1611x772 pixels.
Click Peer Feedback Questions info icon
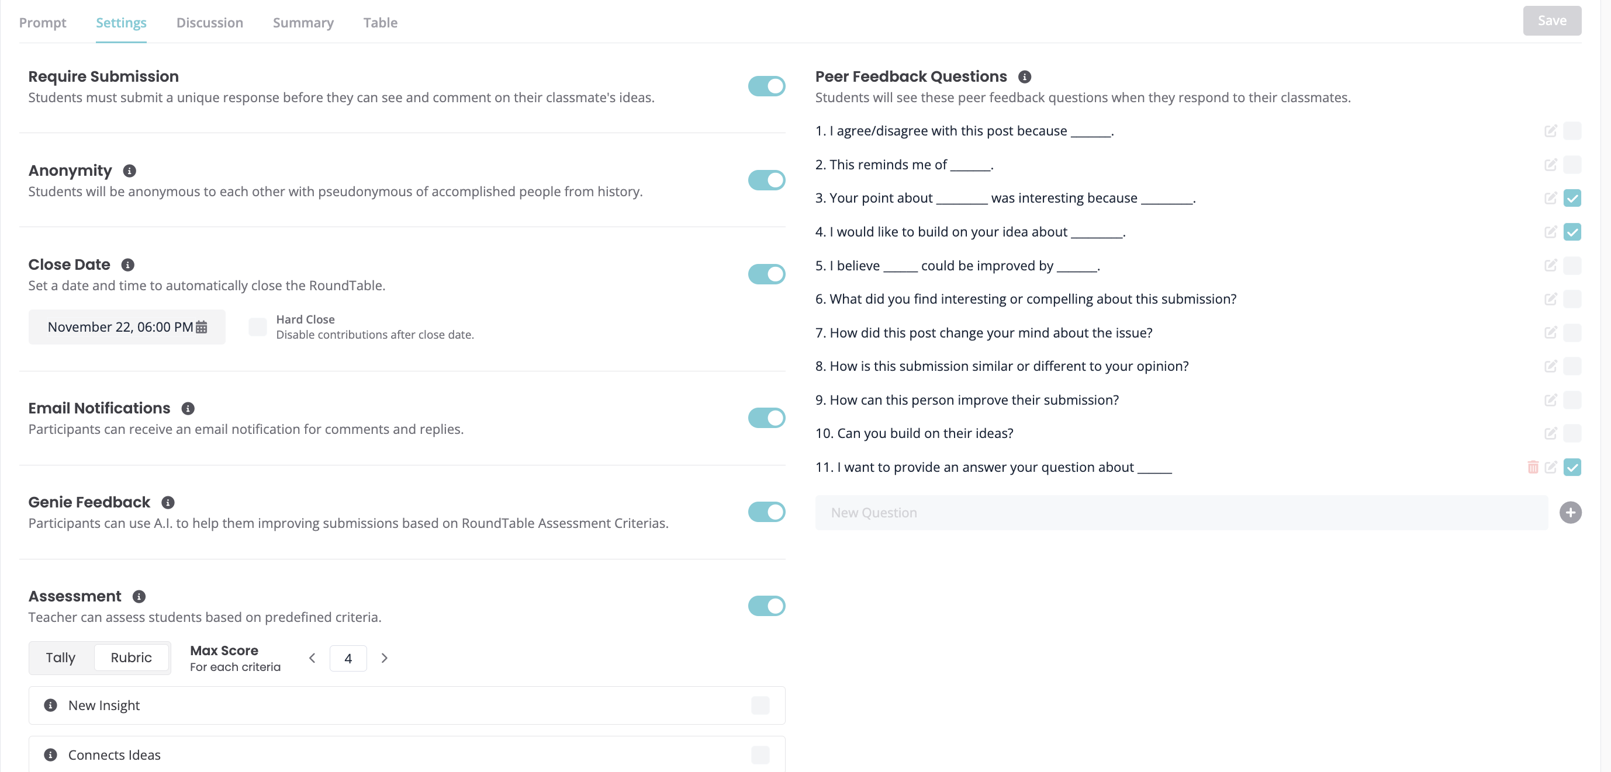tap(1024, 77)
